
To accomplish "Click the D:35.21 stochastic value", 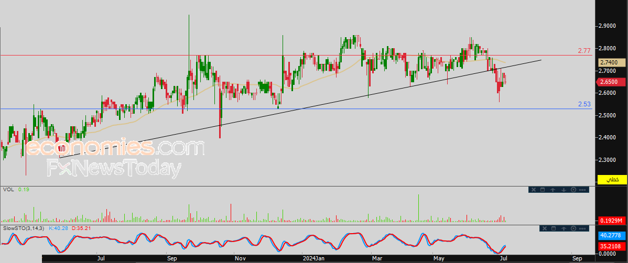I will pos(82,228).
